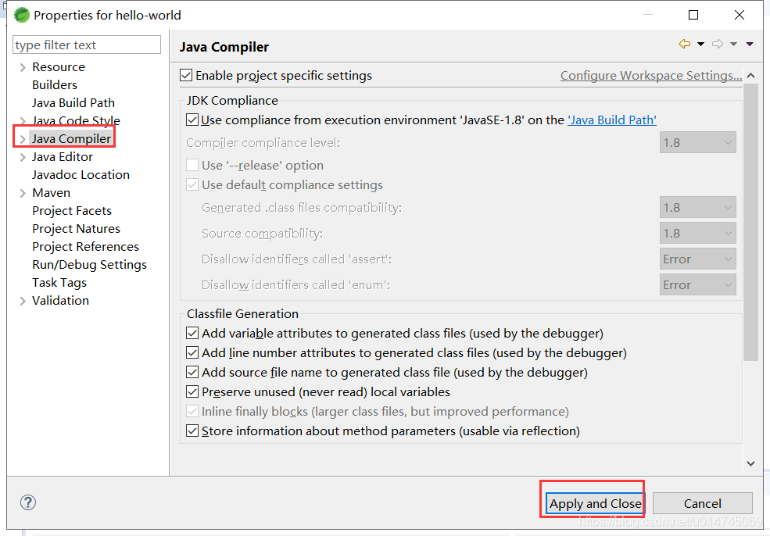Click the forward navigation arrow icon

coord(718,44)
